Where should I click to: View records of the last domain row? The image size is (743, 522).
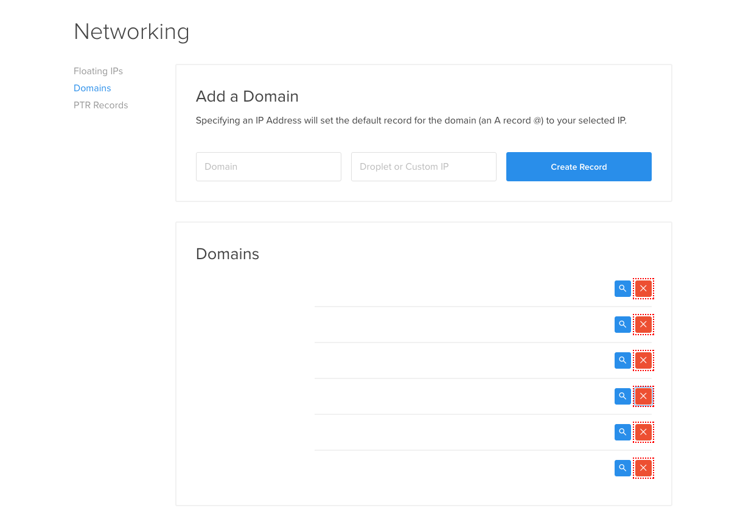pos(623,468)
